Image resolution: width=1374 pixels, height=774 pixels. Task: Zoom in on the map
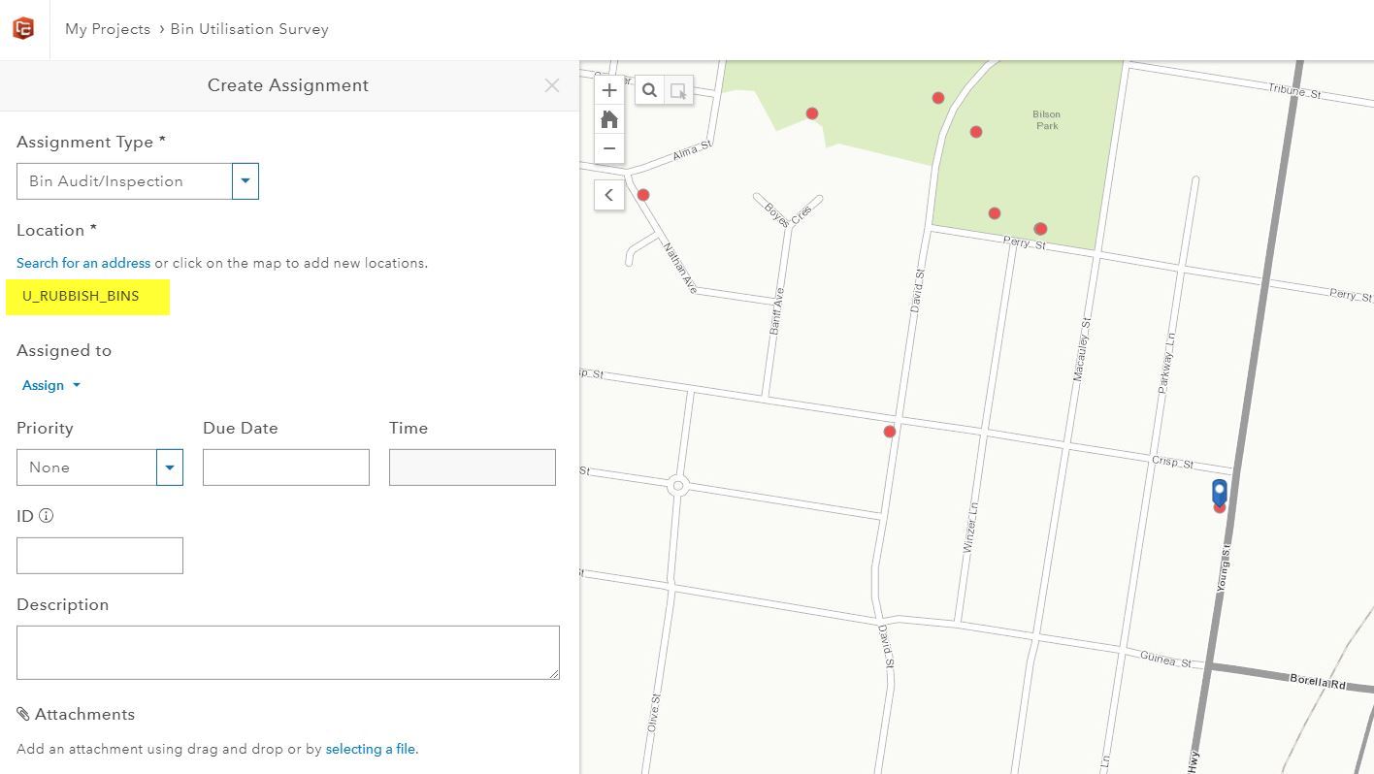[608, 89]
